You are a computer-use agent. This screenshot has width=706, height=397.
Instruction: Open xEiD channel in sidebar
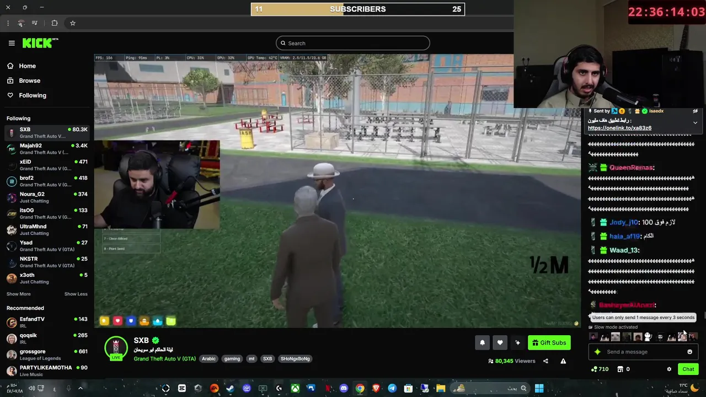click(47, 165)
